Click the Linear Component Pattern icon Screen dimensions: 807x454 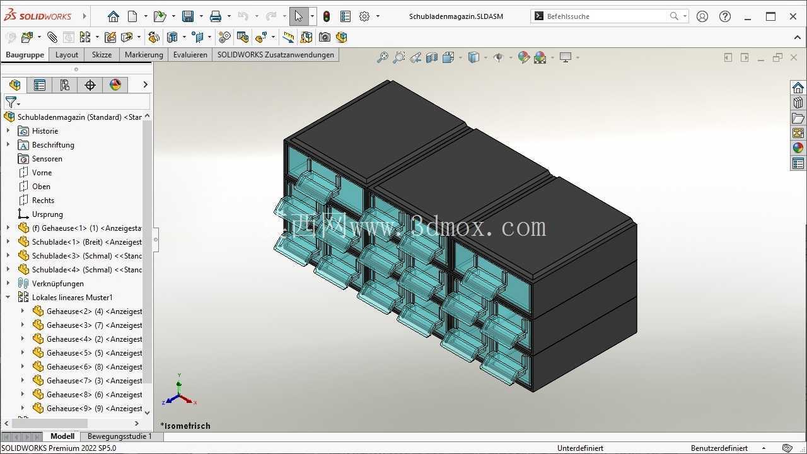(85, 37)
